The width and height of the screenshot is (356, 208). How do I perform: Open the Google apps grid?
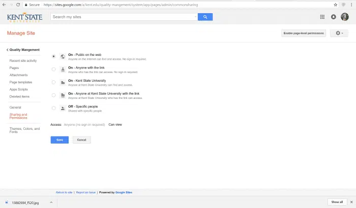click(322, 17)
